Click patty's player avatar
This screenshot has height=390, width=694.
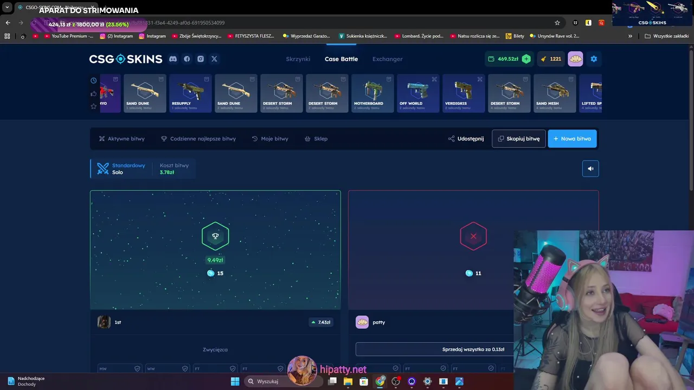[362, 322]
